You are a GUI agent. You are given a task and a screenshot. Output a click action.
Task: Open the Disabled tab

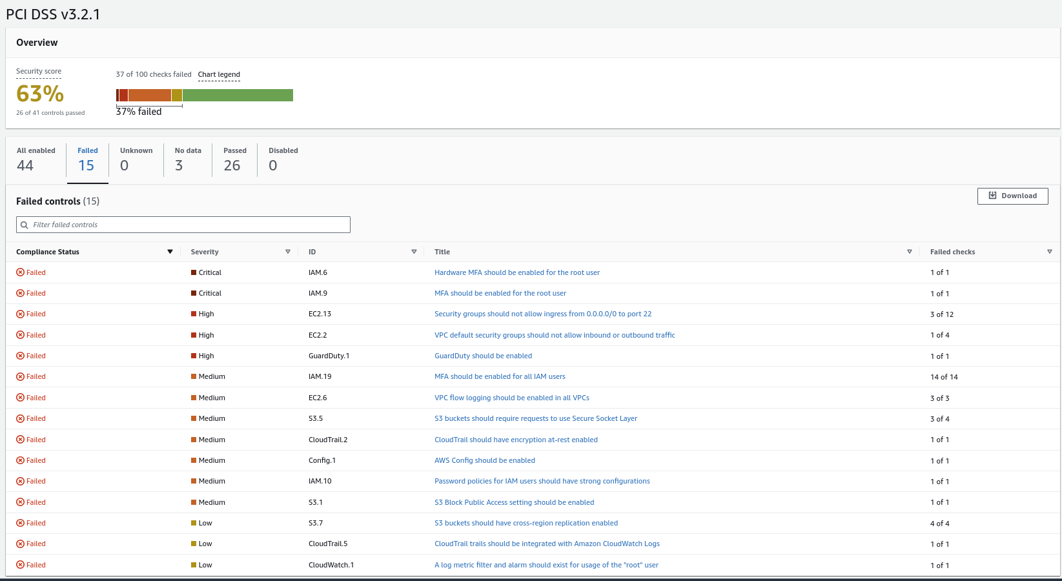[283, 159]
